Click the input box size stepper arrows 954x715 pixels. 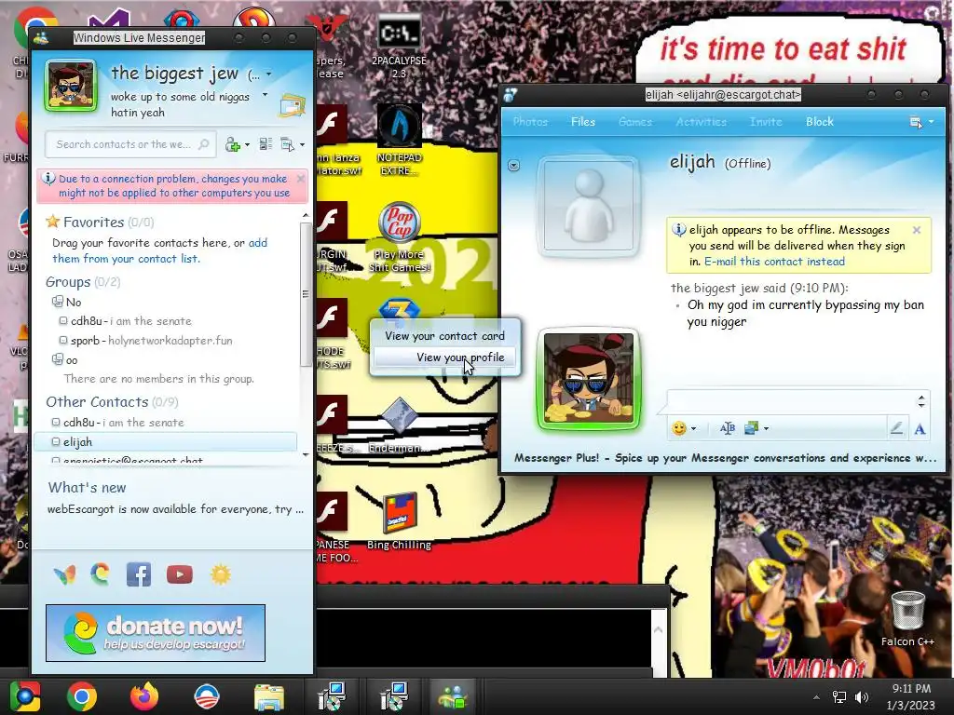click(x=921, y=400)
